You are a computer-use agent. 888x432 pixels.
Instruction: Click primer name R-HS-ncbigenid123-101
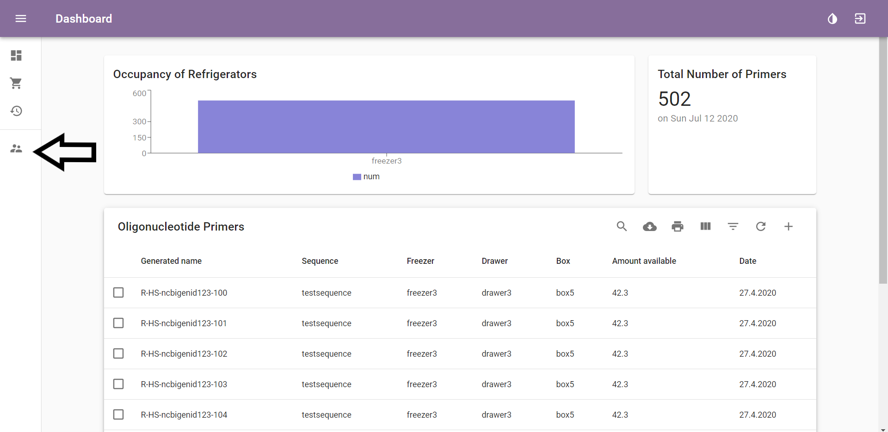(184, 323)
